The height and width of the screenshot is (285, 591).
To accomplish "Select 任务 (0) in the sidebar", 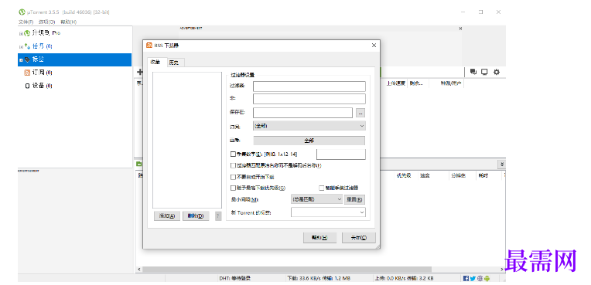I will click(43, 46).
